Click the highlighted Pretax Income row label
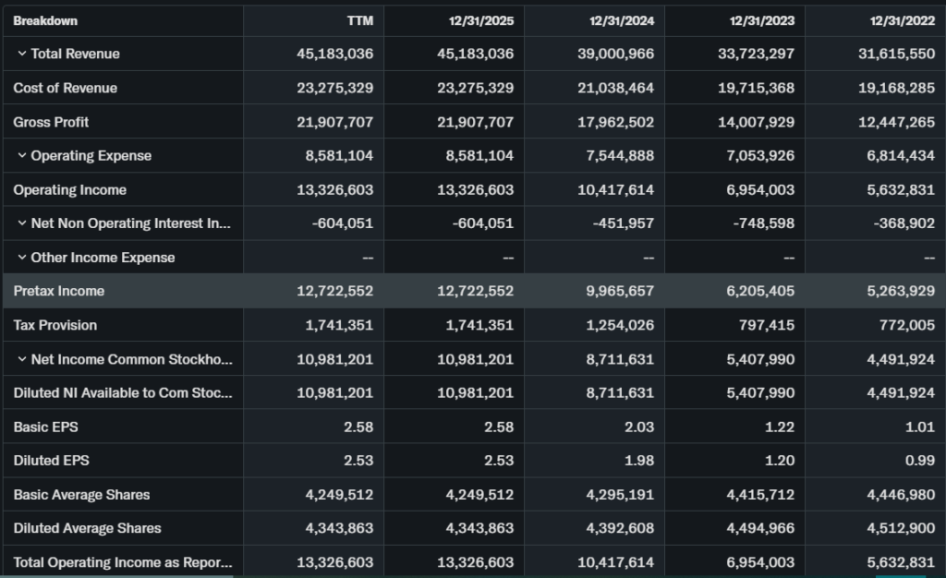The width and height of the screenshot is (946, 578). (x=58, y=291)
